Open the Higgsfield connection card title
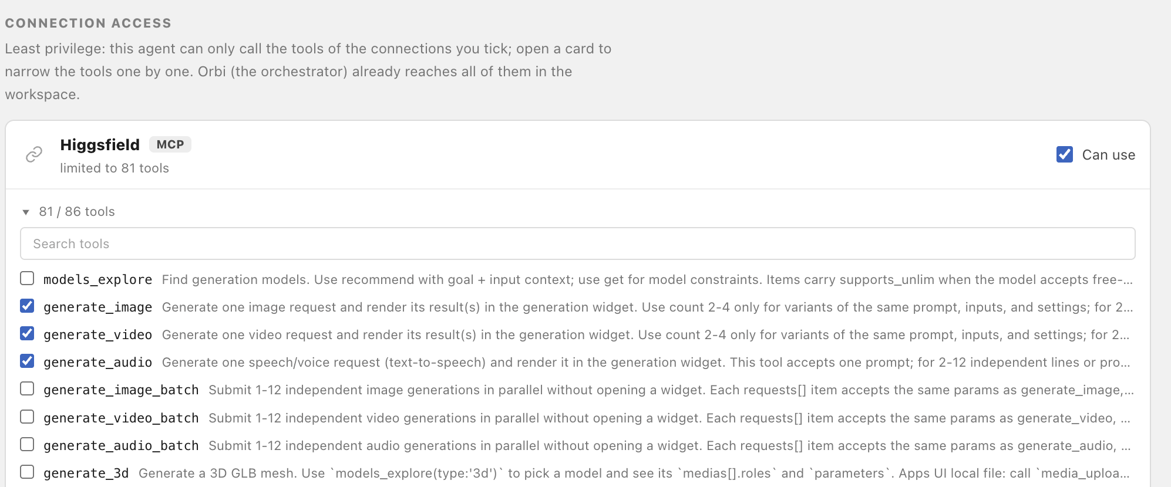The width and height of the screenshot is (1171, 487). coord(100,145)
